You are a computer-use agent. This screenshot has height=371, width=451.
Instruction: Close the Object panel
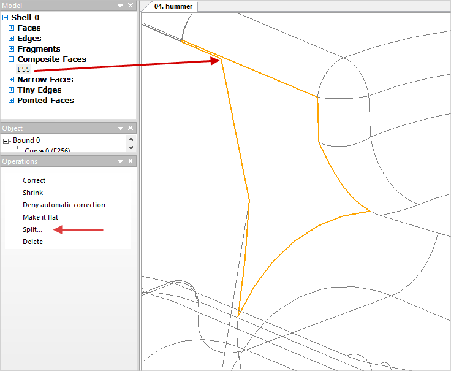click(x=131, y=128)
